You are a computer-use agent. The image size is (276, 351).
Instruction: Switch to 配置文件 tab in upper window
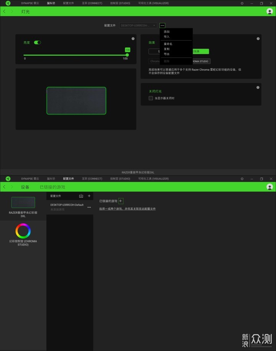(x=69, y=3)
